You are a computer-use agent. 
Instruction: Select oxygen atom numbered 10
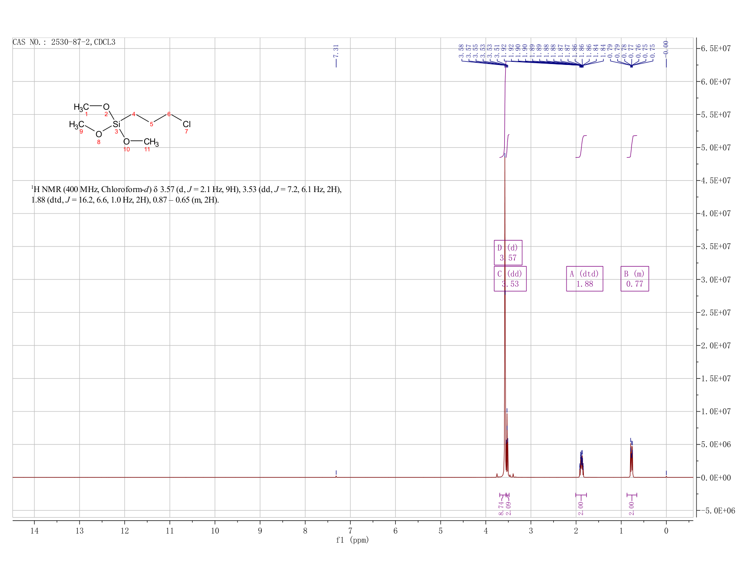(x=126, y=142)
